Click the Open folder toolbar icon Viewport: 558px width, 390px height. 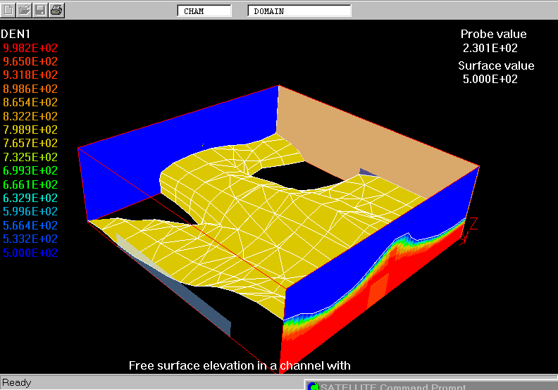[25, 10]
